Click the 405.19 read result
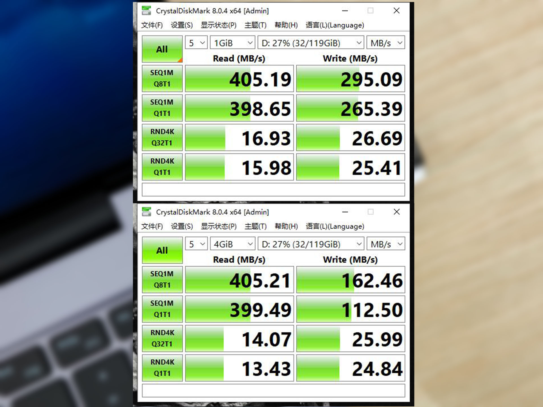This screenshot has height=407, width=543. pyautogui.click(x=240, y=79)
